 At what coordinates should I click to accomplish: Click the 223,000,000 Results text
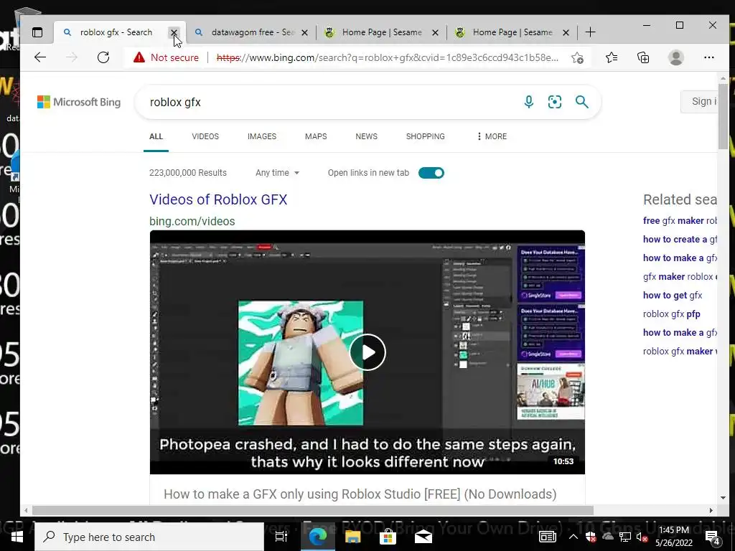pos(188,173)
